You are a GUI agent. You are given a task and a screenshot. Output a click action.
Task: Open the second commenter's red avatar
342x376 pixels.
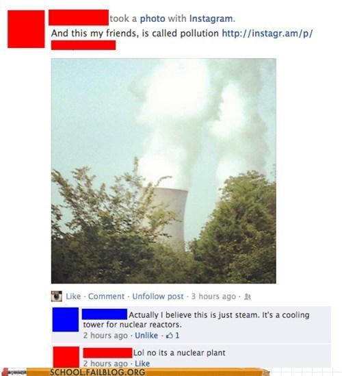click(x=66, y=357)
